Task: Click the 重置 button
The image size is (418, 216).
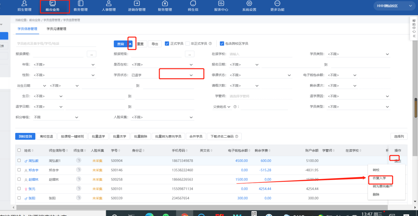Action: click(140, 44)
